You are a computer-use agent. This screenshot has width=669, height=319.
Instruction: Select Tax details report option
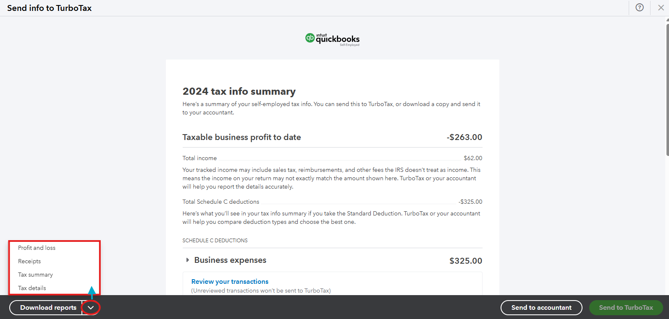click(32, 288)
